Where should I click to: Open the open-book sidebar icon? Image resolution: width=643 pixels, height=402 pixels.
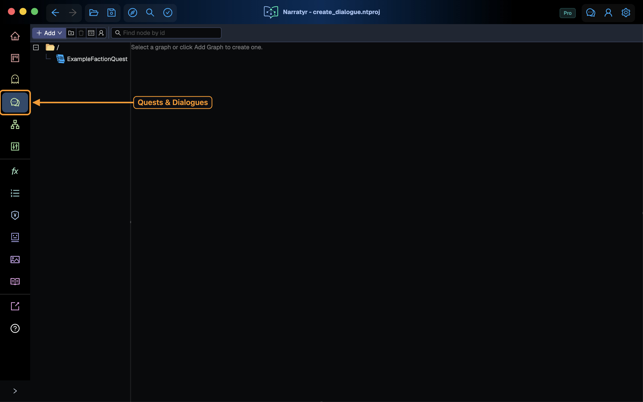click(x=15, y=281)
